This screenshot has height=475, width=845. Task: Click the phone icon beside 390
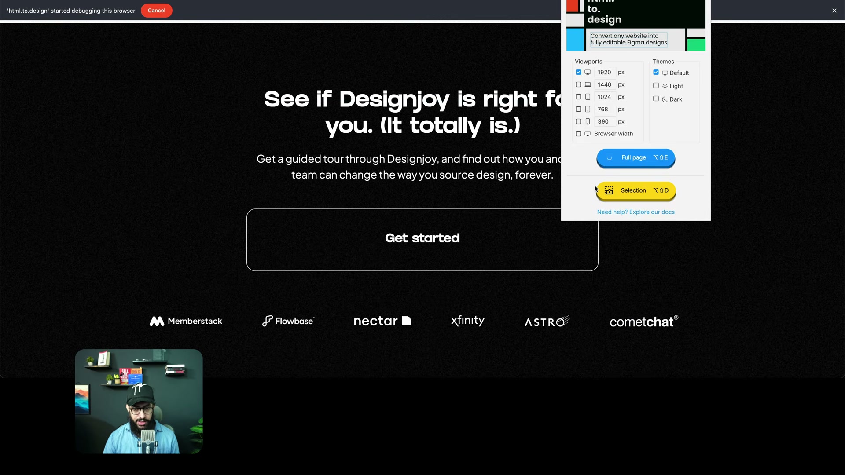pyautogui.click(x=588, y=121)
